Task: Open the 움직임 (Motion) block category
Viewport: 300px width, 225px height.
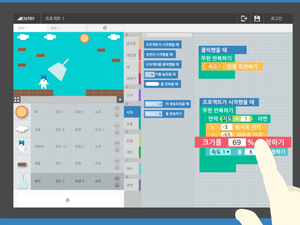Action: click(132, 43)
